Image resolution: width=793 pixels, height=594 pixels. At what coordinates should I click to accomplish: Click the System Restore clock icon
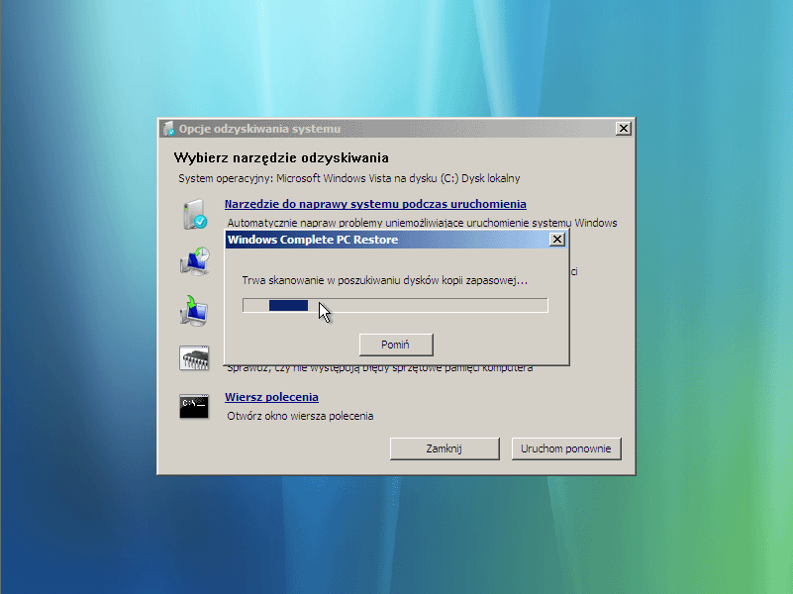tap(195, 261)
